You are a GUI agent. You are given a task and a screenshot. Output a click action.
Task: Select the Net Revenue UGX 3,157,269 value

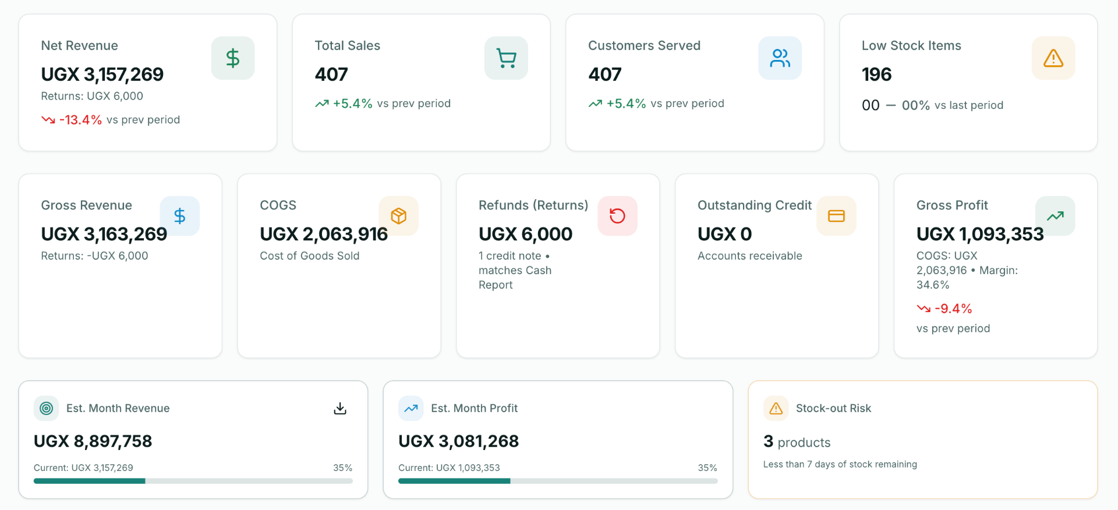tap(102, 75)
